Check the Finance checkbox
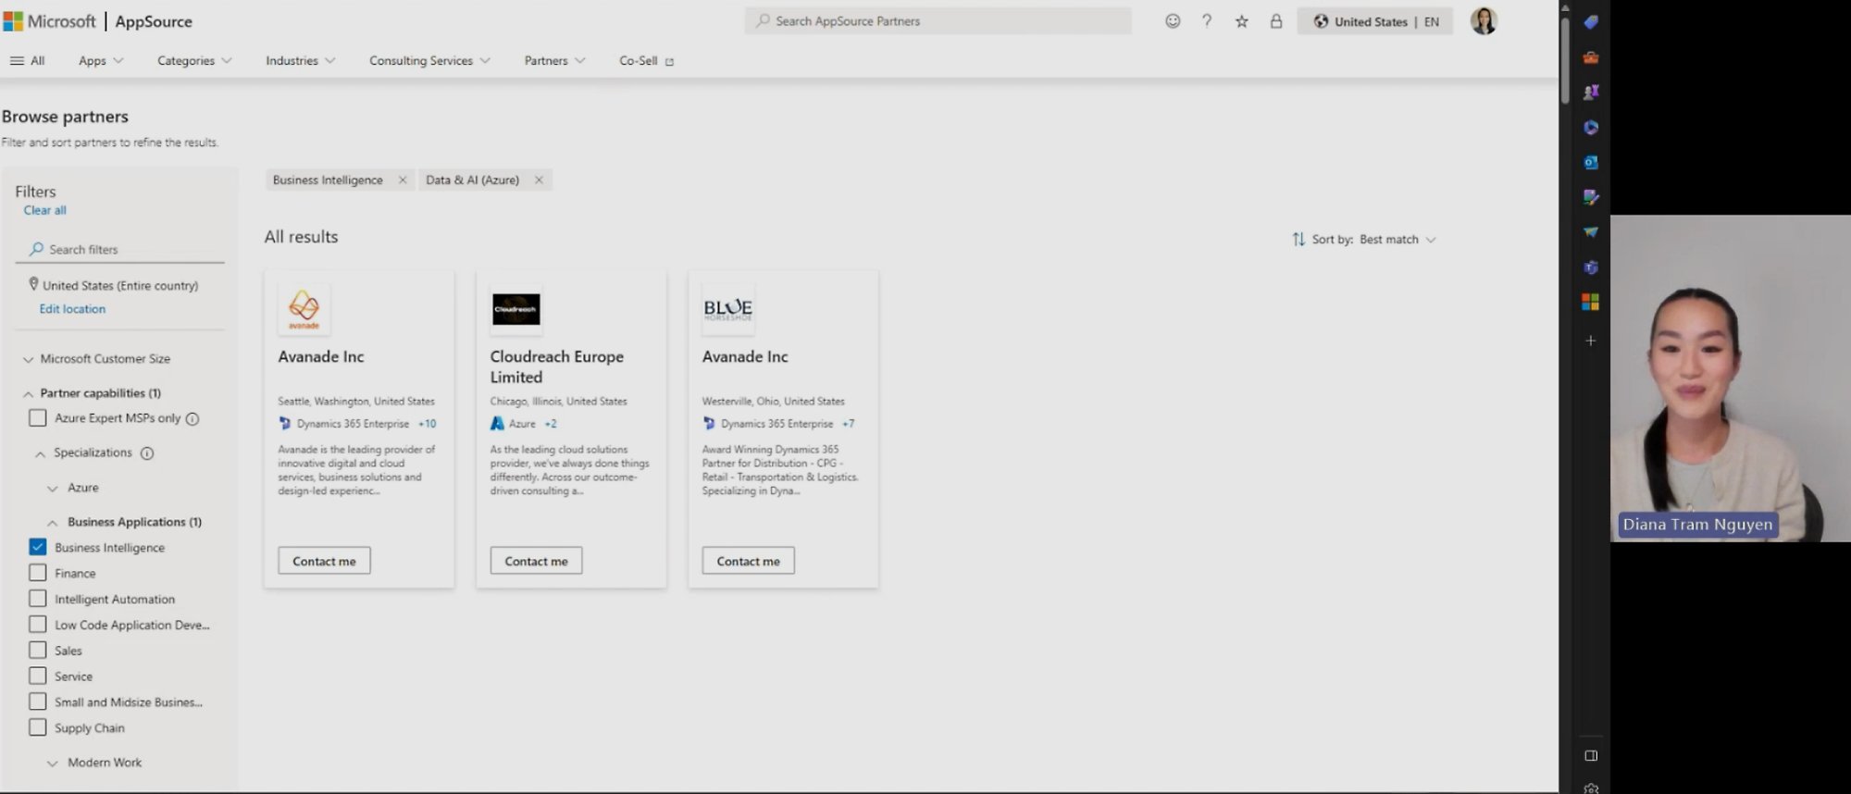This screenshot has height=794, width=1851. (x=38, y=573)
